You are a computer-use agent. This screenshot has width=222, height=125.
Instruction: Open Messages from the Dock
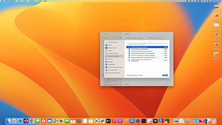click(x=38, y=121)
